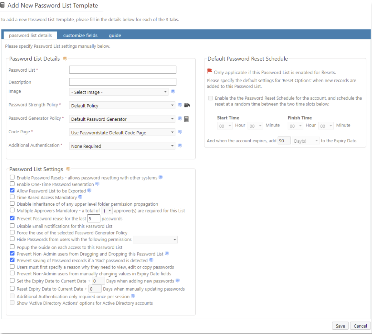Uncheck Allow Password List to be Exported

[x=13, y=191]
